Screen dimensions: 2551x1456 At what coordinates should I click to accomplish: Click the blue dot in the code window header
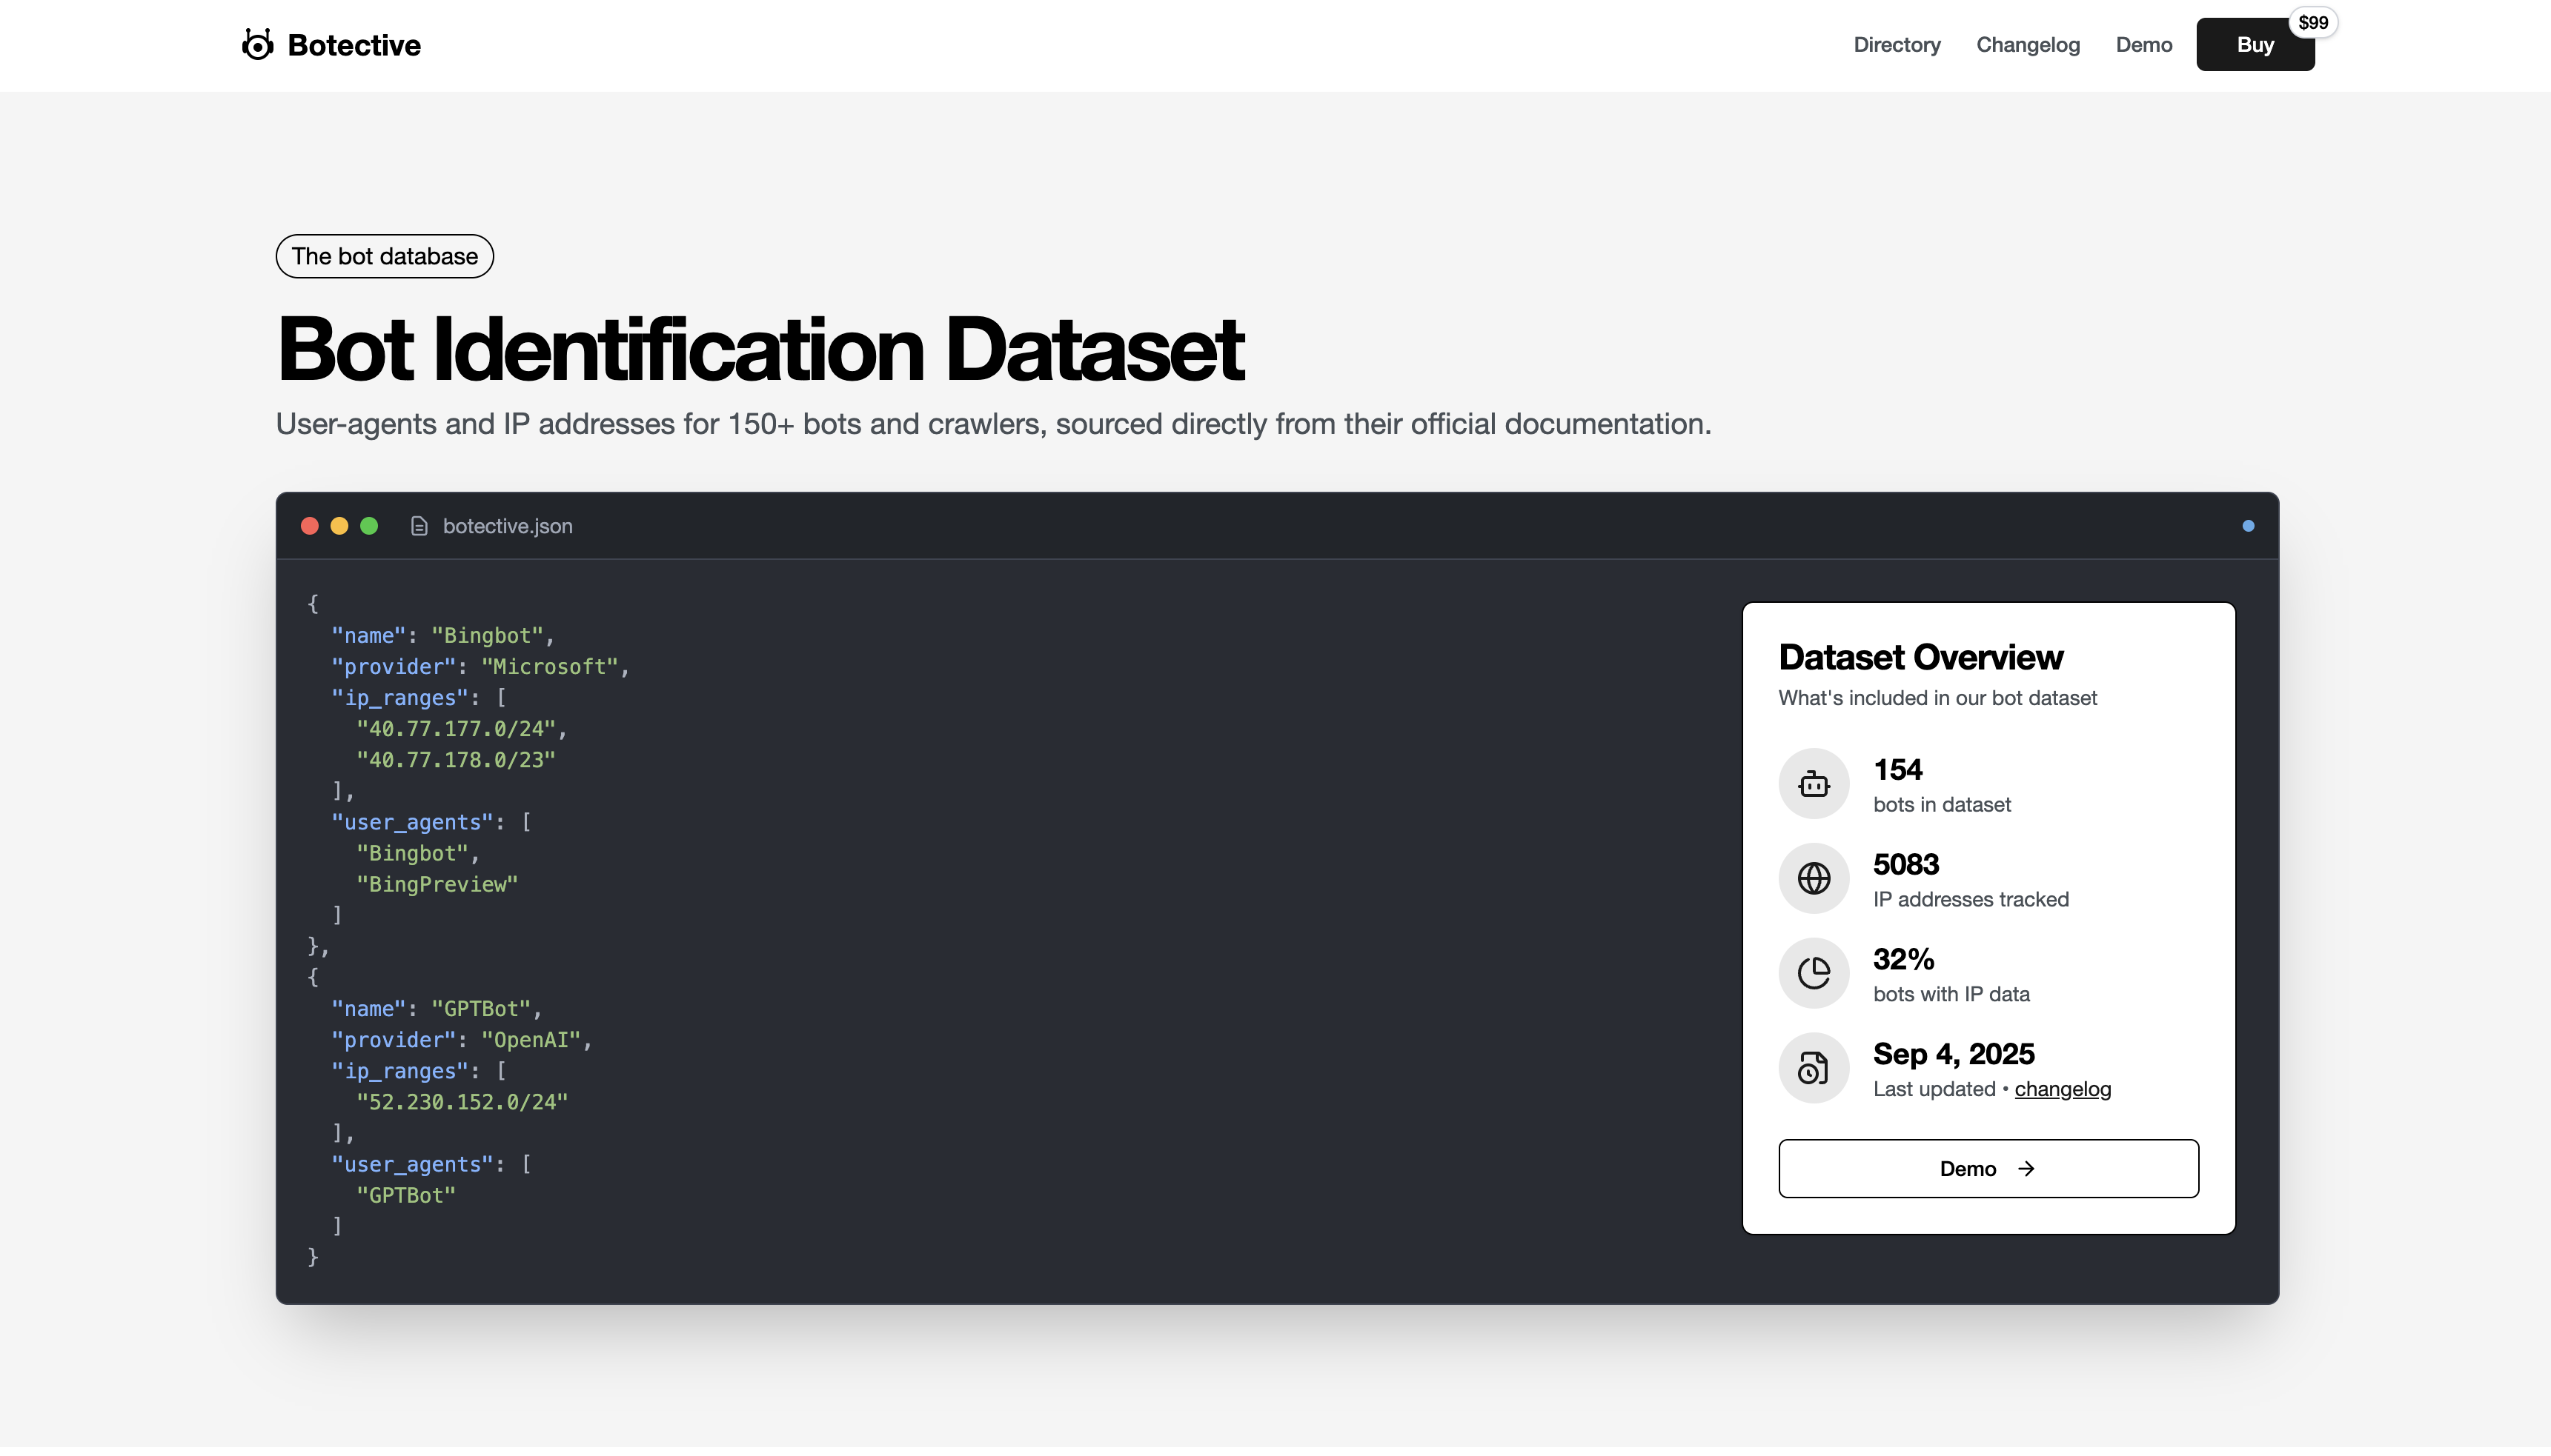tap(2248, 526)
